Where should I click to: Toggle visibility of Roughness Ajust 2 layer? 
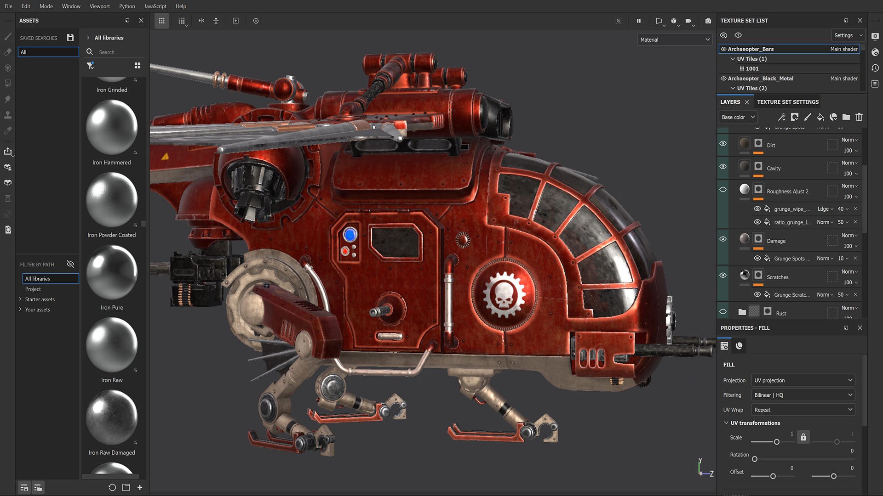point(723,190)
